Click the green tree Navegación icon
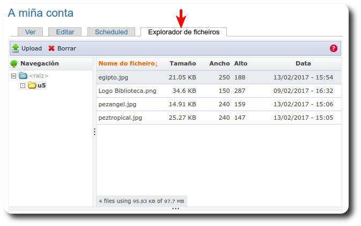 (14, 63)
